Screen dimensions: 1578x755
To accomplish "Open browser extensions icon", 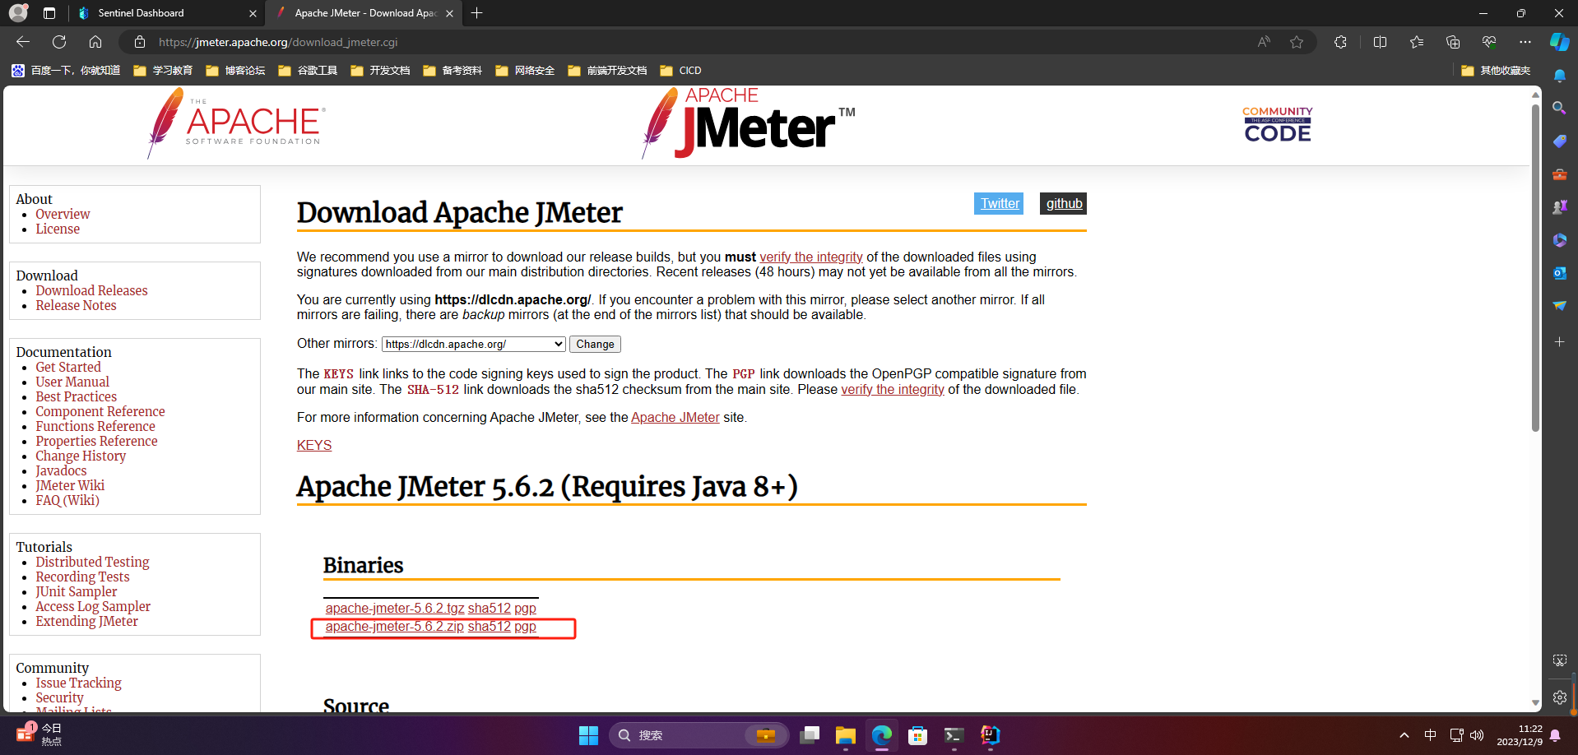I will click(1341, 42).
